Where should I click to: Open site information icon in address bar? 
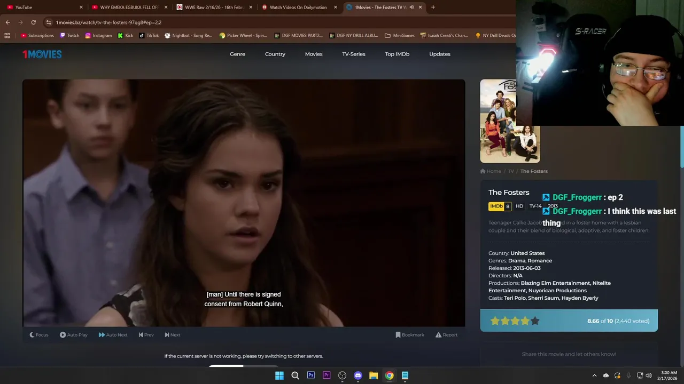point(49,22)
